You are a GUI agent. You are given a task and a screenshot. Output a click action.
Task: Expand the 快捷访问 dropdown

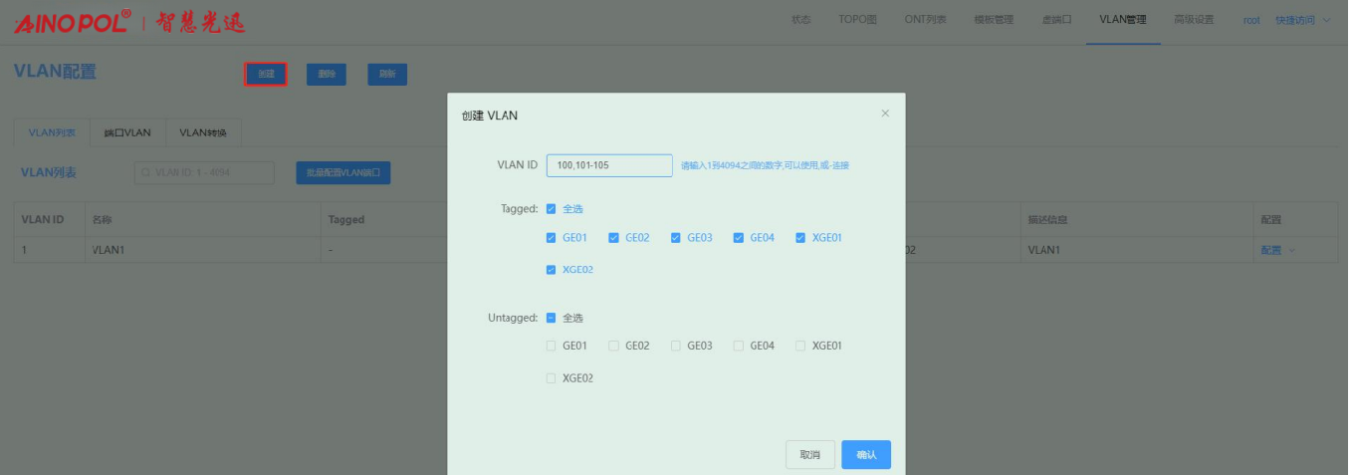coord(1302,20)
